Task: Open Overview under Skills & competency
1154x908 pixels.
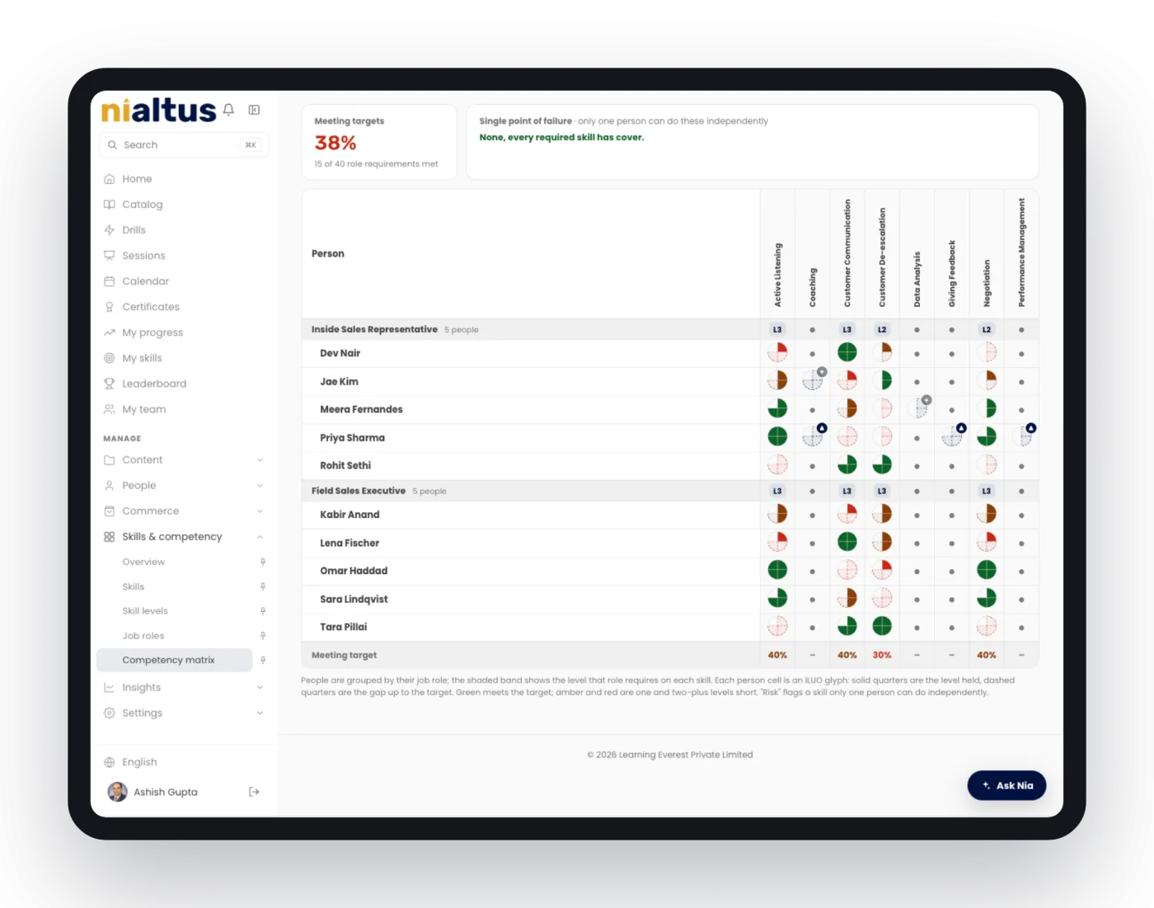Action: pos(143,562)
